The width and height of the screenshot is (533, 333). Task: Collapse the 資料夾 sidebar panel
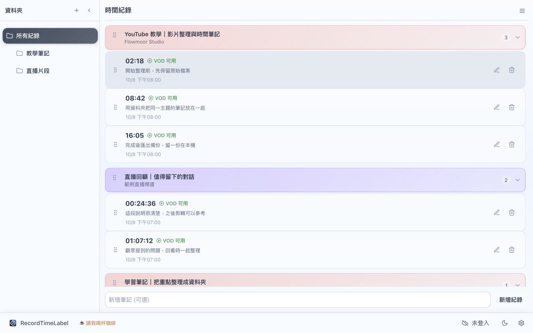(89, 10)
